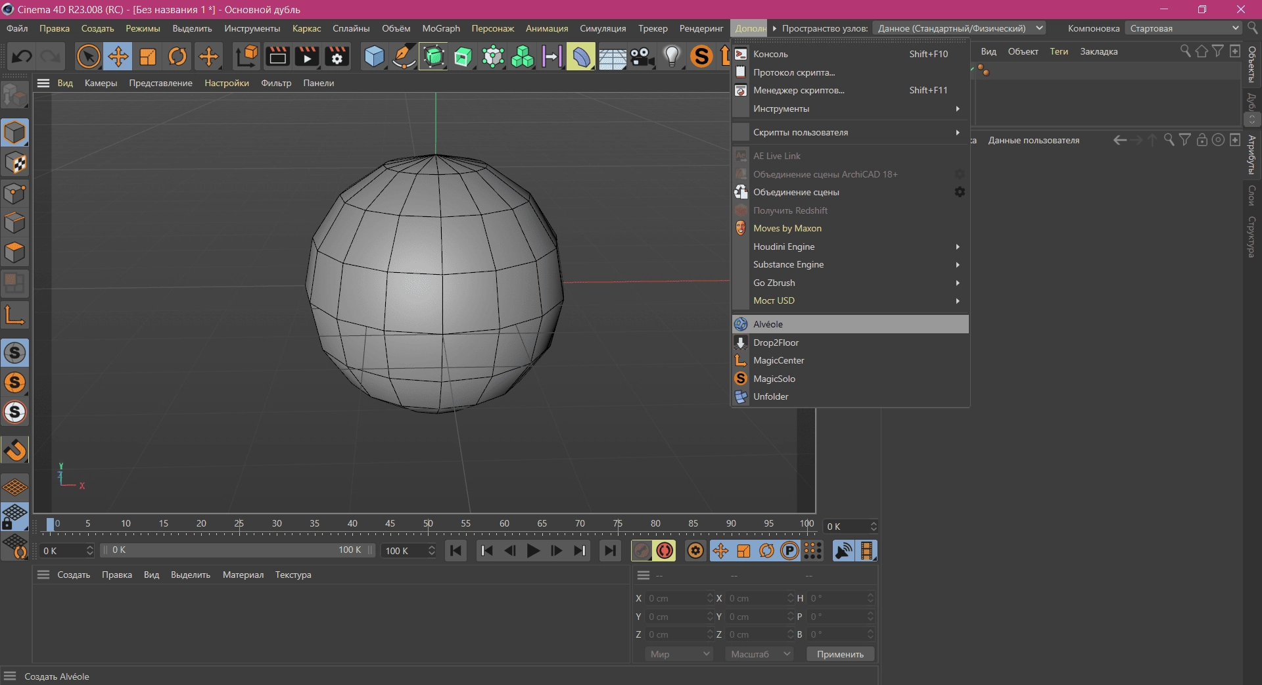
Task: Activate the Move tool
Action: (x=118, y=57)
